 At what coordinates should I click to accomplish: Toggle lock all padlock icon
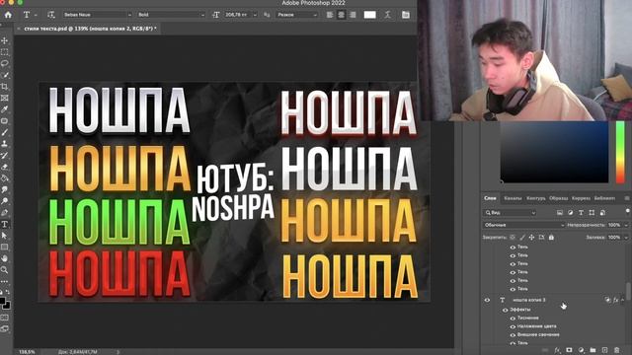pos(551,238)
